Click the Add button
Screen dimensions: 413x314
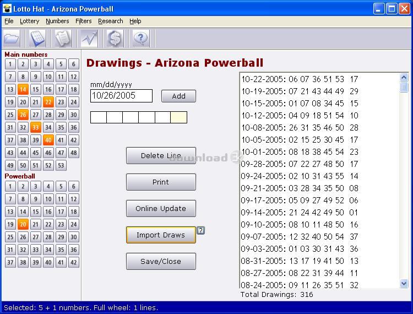point(178,96)
